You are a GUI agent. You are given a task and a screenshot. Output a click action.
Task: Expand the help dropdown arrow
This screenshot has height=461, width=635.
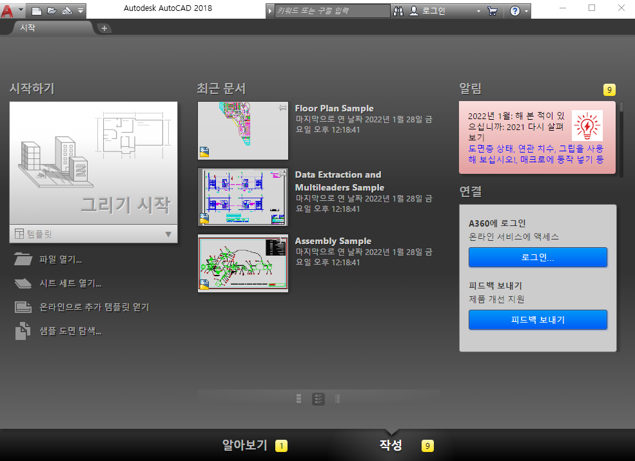click(x=526, y=11)
